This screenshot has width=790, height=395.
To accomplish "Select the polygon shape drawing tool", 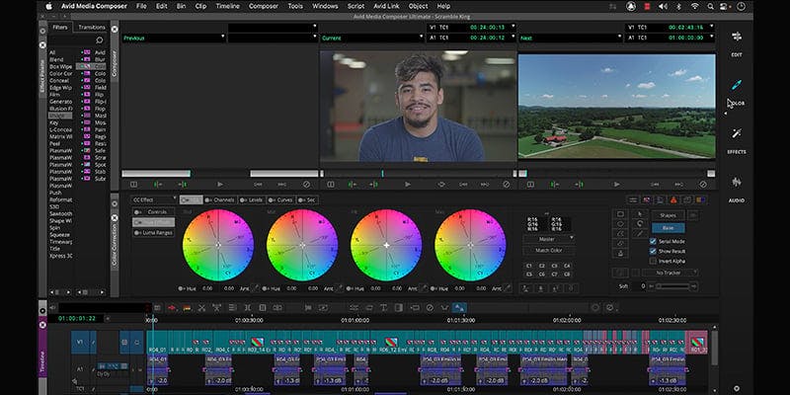I will [x=620, y=233].
